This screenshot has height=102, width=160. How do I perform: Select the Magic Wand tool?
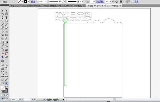tap(2, 14)
